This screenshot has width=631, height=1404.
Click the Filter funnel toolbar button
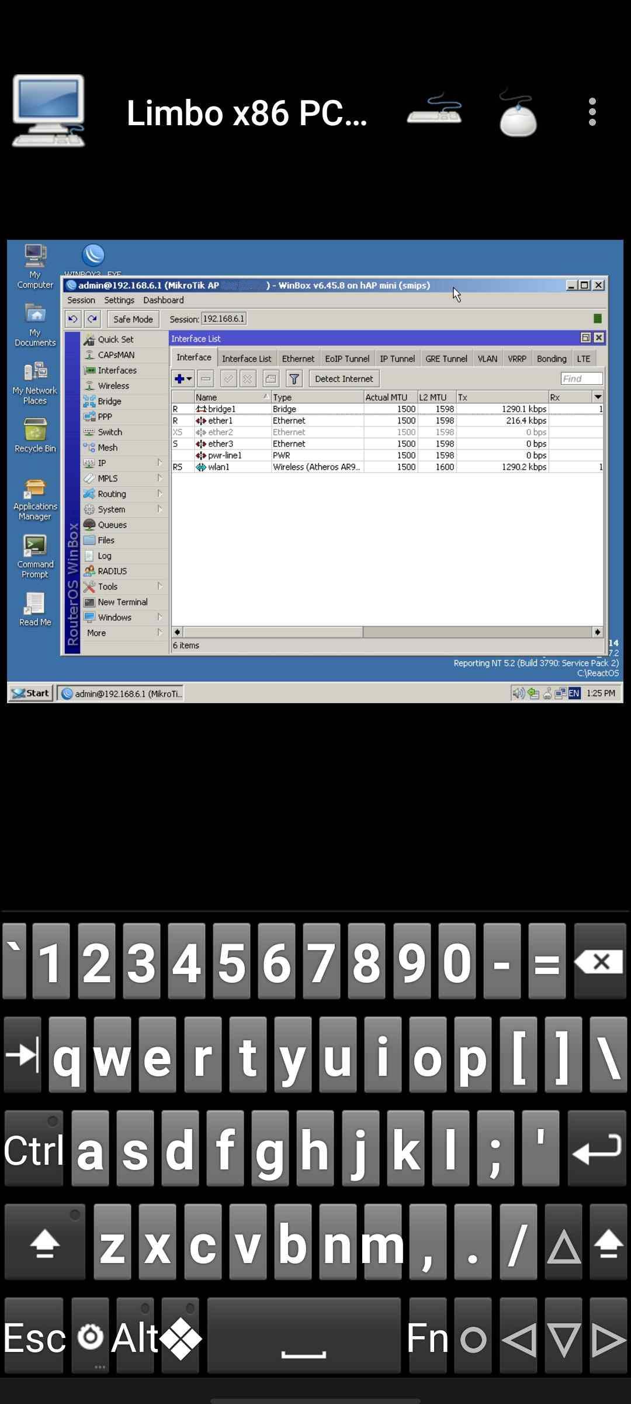[x=294, y=379]
